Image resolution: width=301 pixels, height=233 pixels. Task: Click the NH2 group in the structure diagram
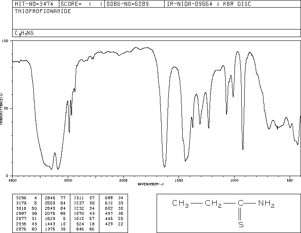[266, 204]
